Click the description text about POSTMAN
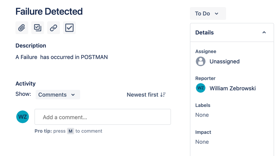 click(x=62, y=57)
